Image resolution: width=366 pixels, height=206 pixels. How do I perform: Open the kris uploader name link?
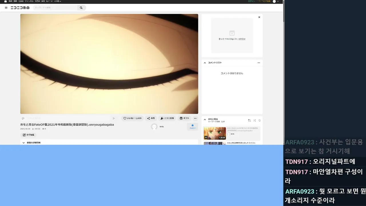pyautogui.click(x=162, y=126)
